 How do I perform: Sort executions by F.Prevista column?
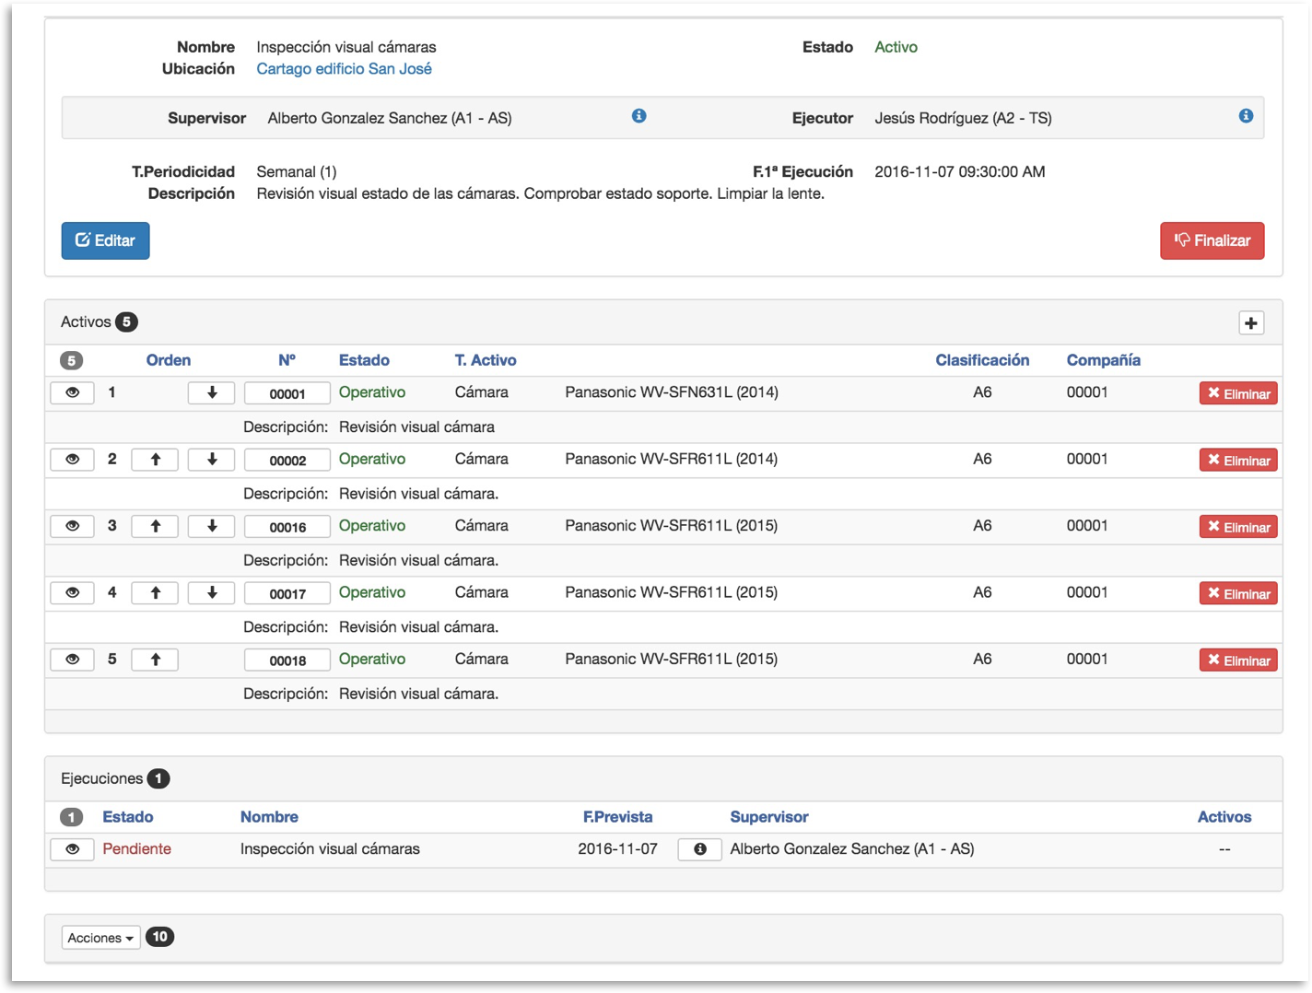tap(617, 817)
